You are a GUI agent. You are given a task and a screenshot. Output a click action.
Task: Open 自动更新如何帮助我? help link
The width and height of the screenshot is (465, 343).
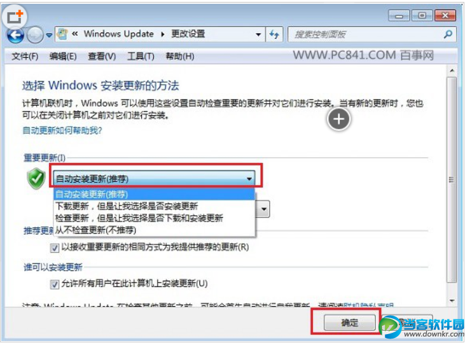pyautogui.click(x=62, y=130)
